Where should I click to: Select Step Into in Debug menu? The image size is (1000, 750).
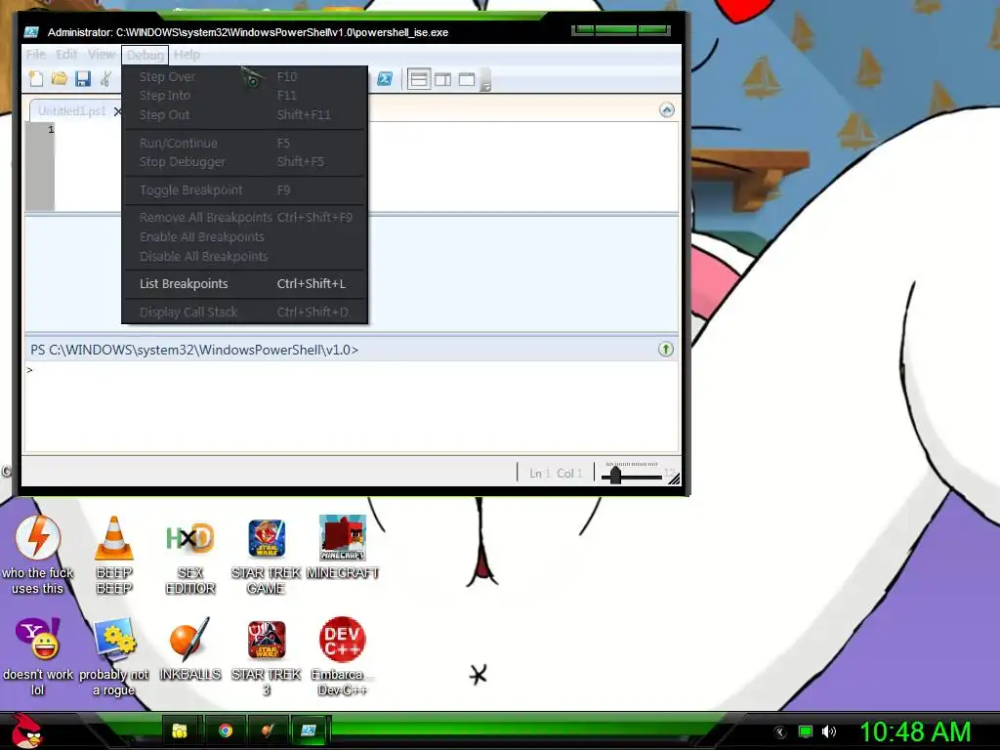click(244, 96)
